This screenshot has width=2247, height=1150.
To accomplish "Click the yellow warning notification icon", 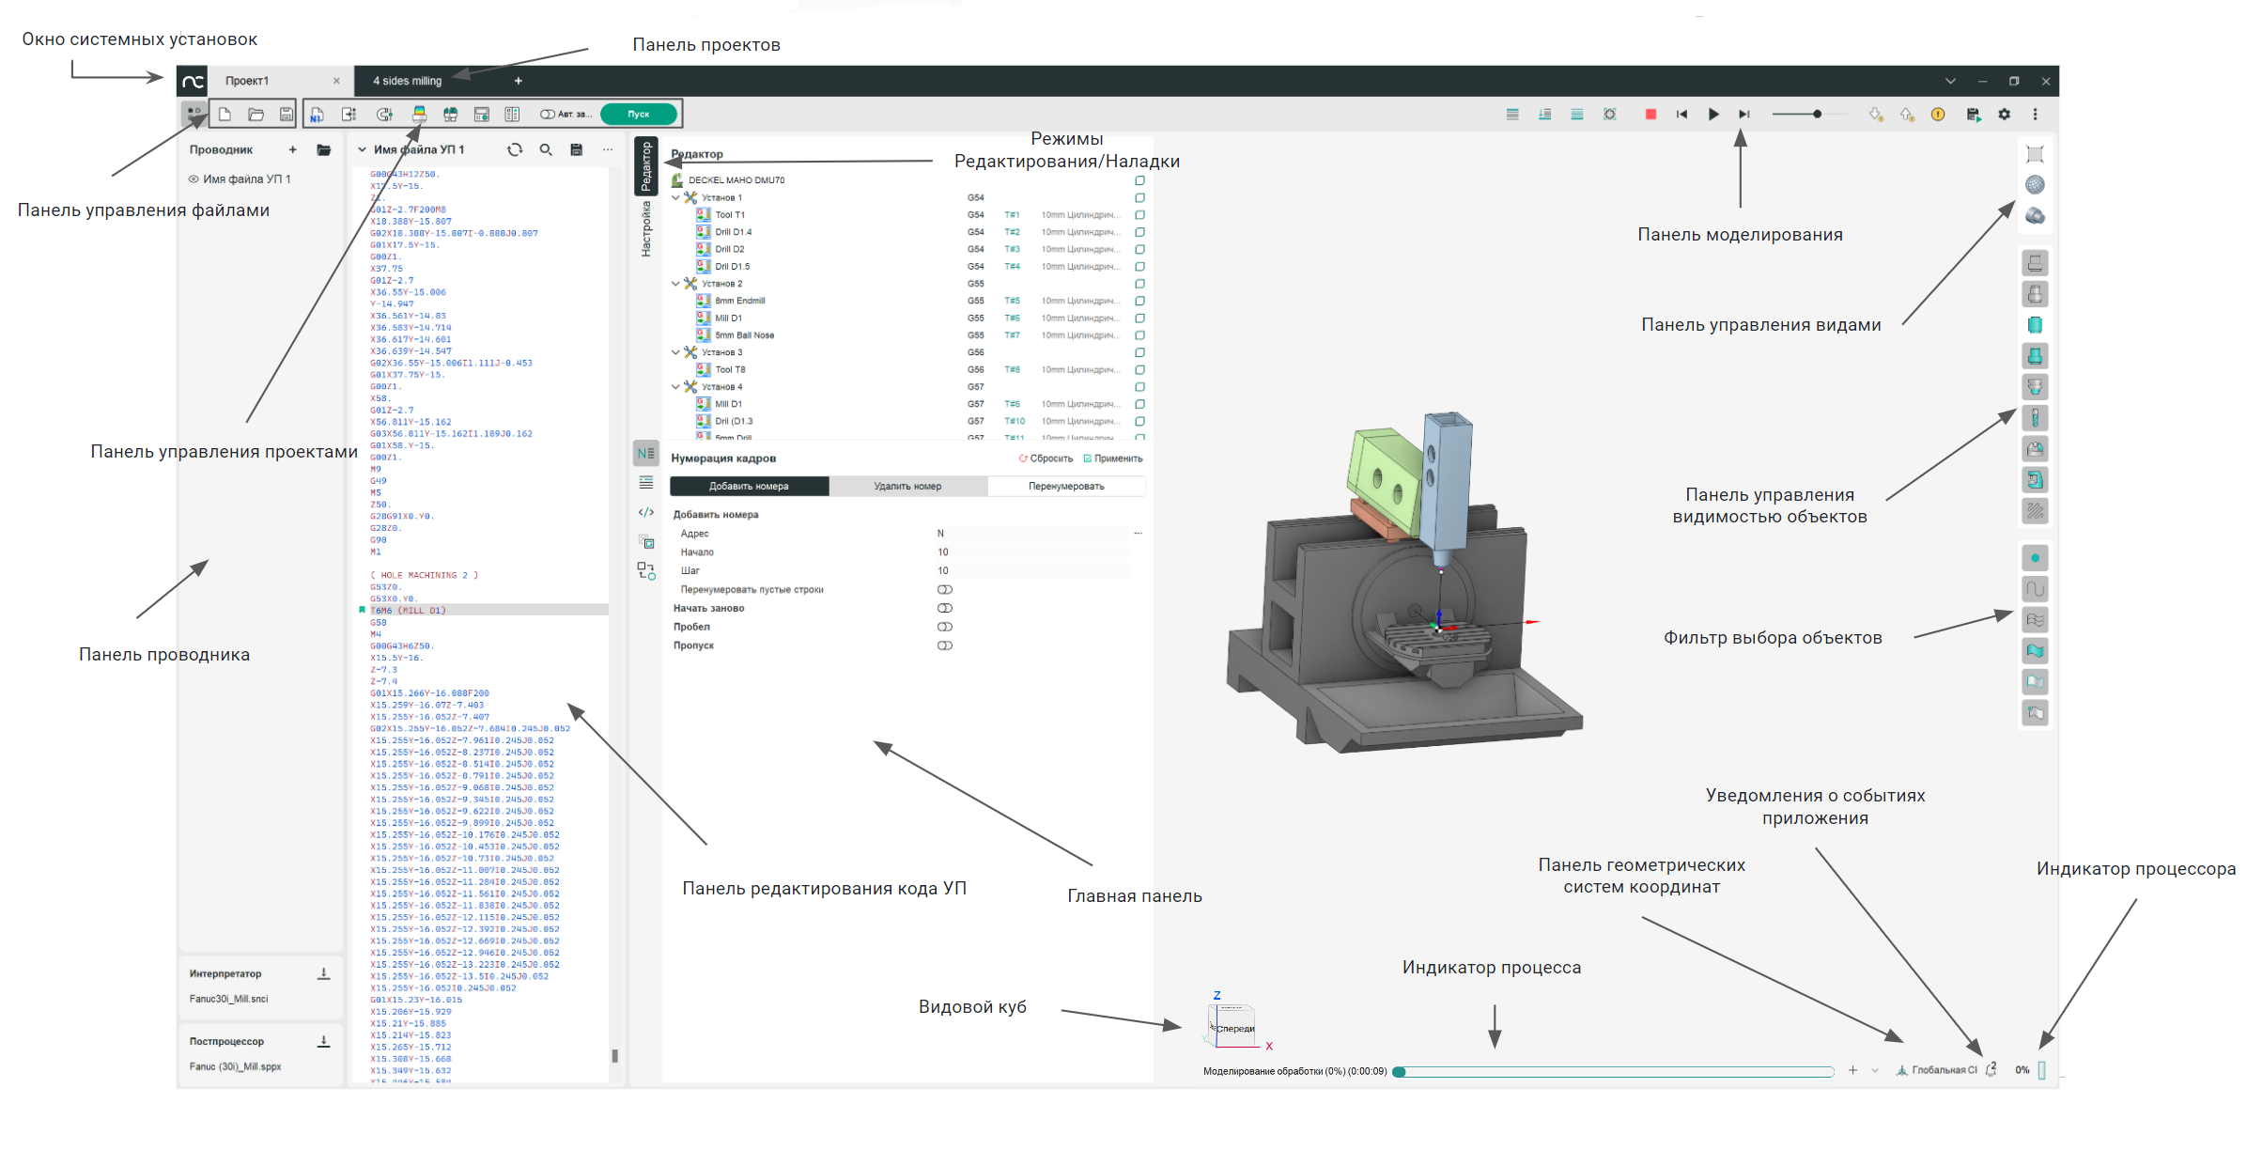I will pos(1938,115).
